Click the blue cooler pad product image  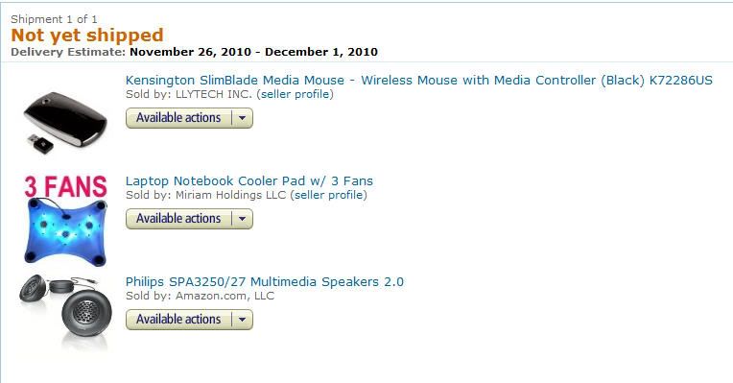(65, 232)
